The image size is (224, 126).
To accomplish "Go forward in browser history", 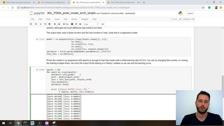I will tap(8, 8).
